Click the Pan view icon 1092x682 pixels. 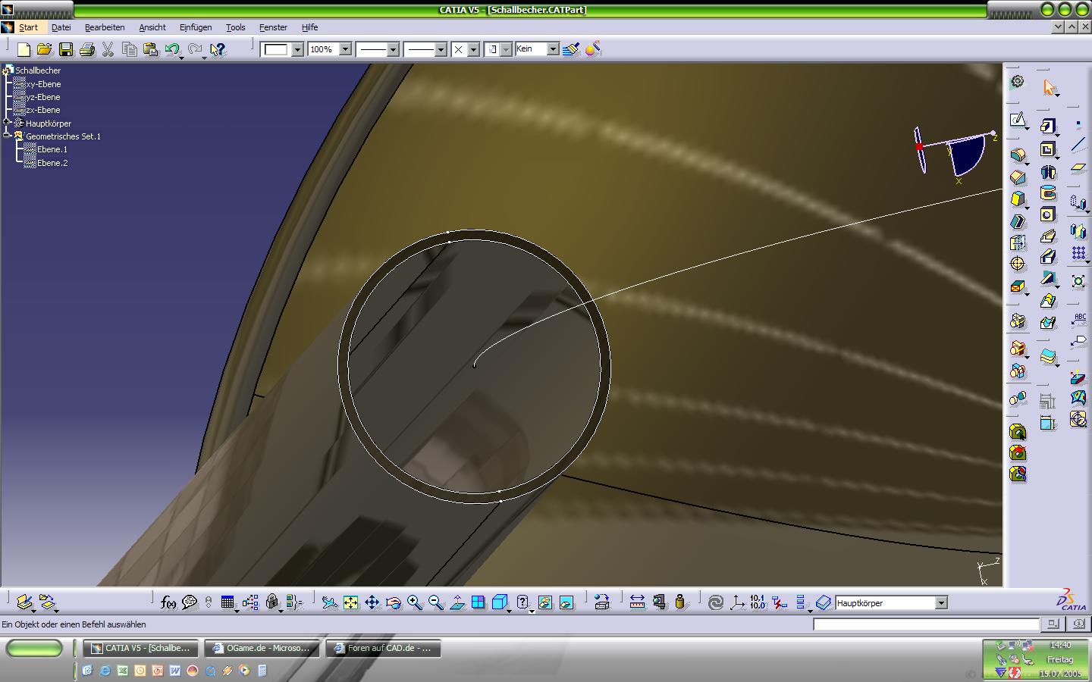pos(372,602)
